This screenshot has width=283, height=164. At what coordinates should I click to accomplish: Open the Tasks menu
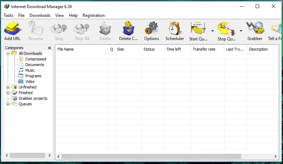[8, 15]
